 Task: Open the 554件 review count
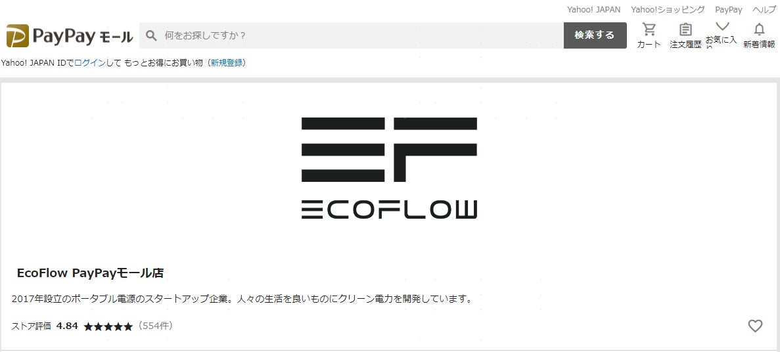[x=155, y=326]
